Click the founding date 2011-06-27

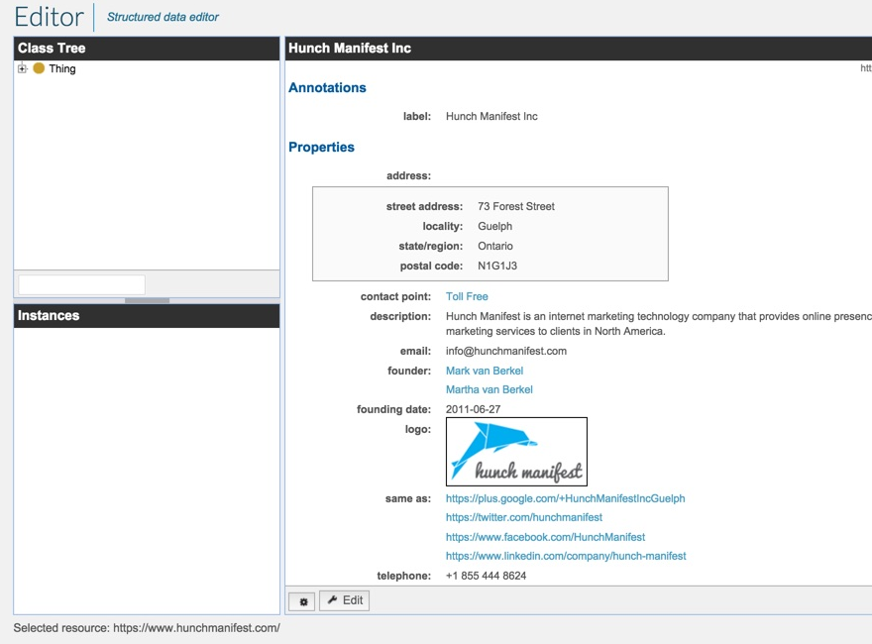coord(474,409)
